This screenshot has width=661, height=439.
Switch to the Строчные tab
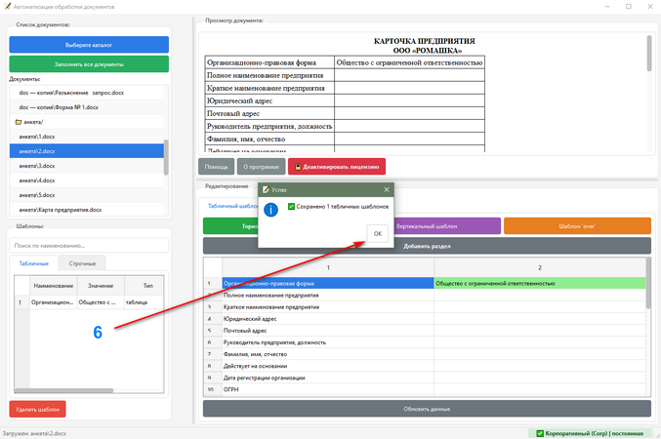82,263
